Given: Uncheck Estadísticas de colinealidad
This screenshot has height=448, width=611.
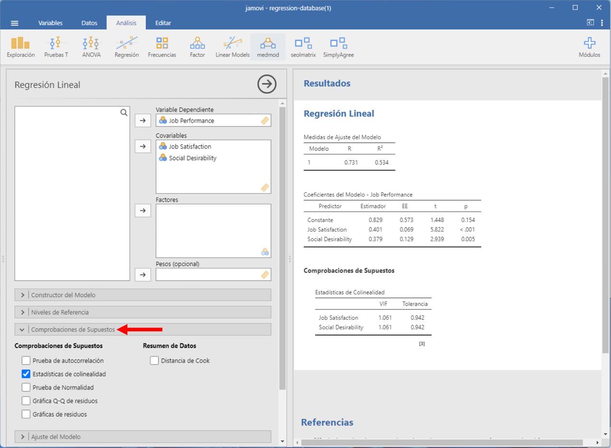Looking at the screenshot, I should point(26,374).
